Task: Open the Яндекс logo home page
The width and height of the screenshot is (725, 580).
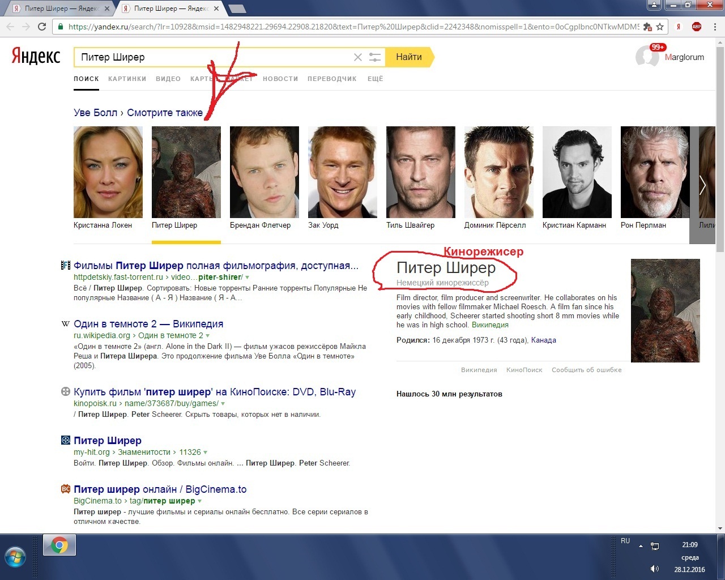Action: [36, 56]
